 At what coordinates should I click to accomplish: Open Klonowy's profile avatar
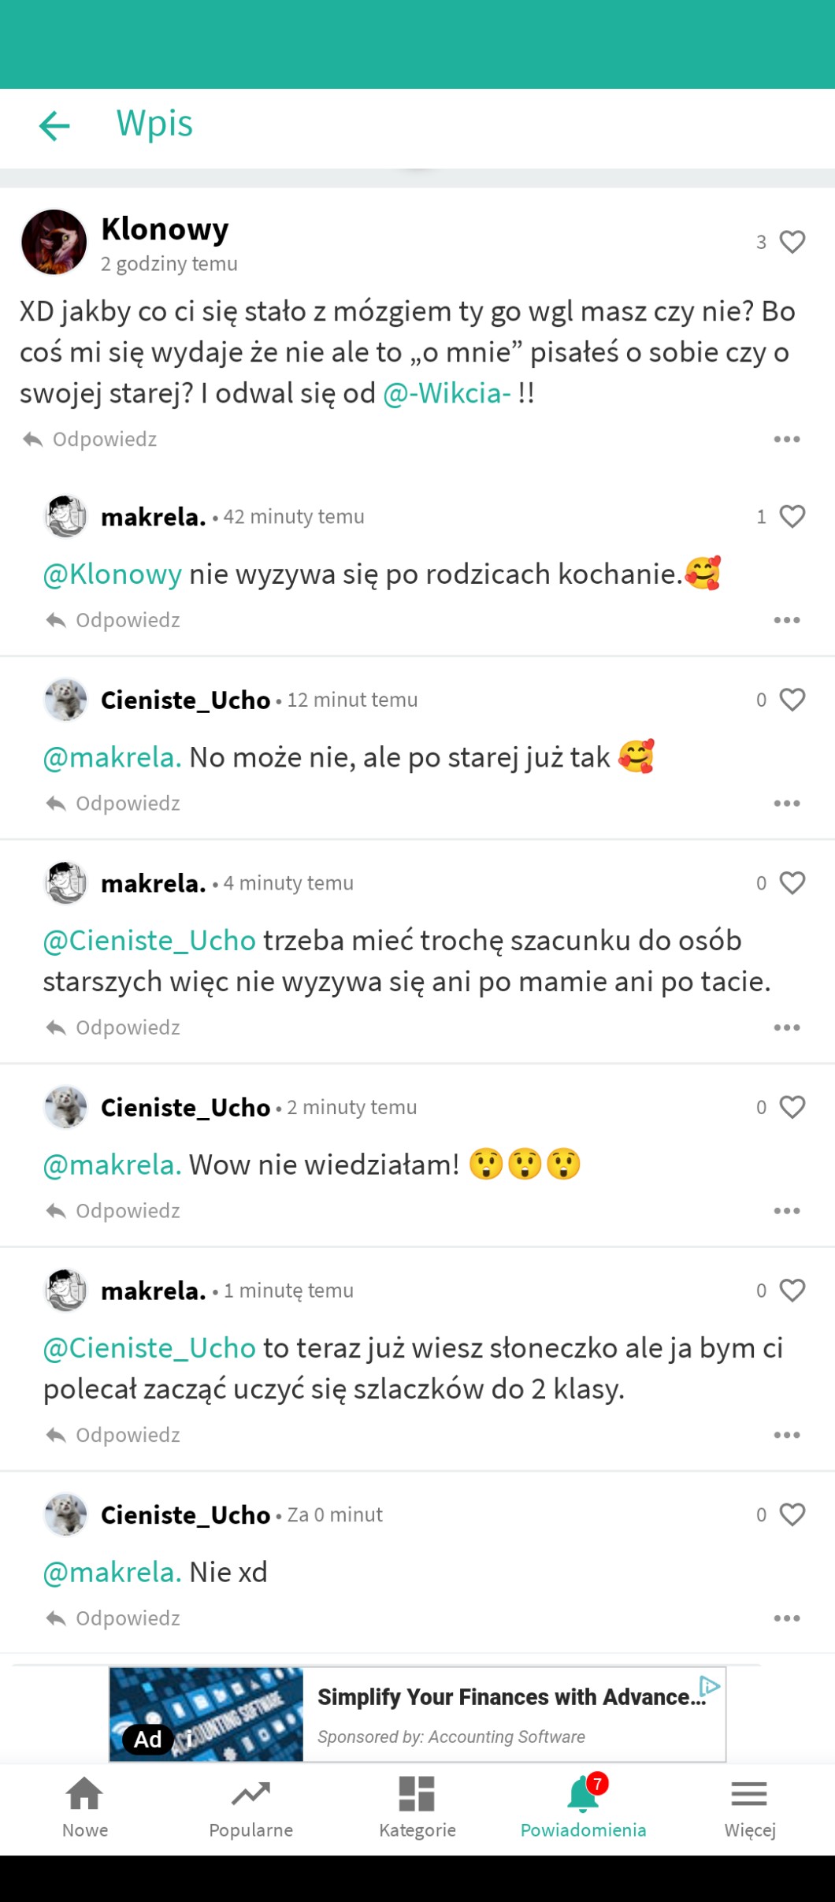point(54,242)
